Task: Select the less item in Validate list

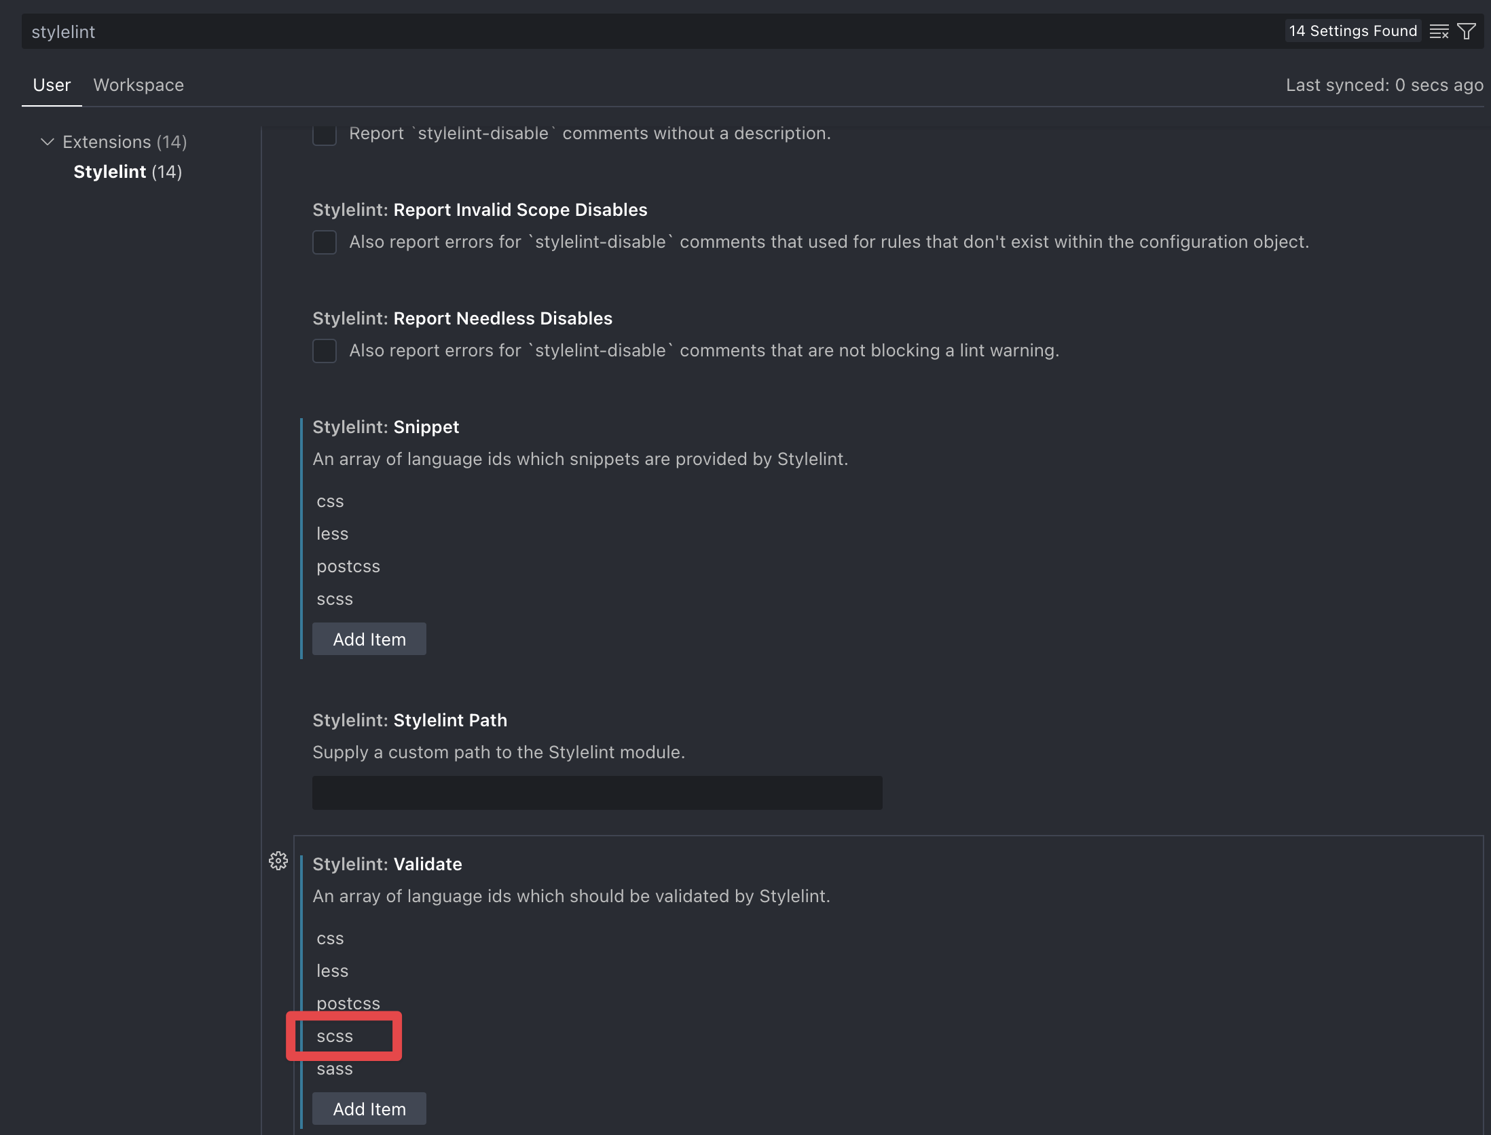Action: point(332,971)
